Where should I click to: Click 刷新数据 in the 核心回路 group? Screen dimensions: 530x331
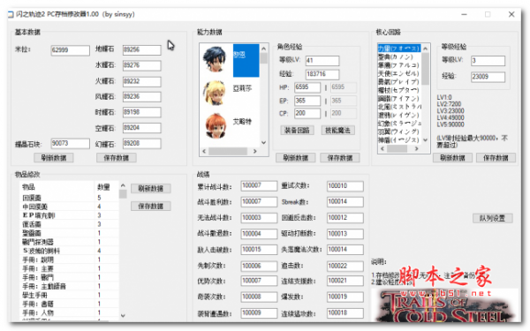coord(452,158)
